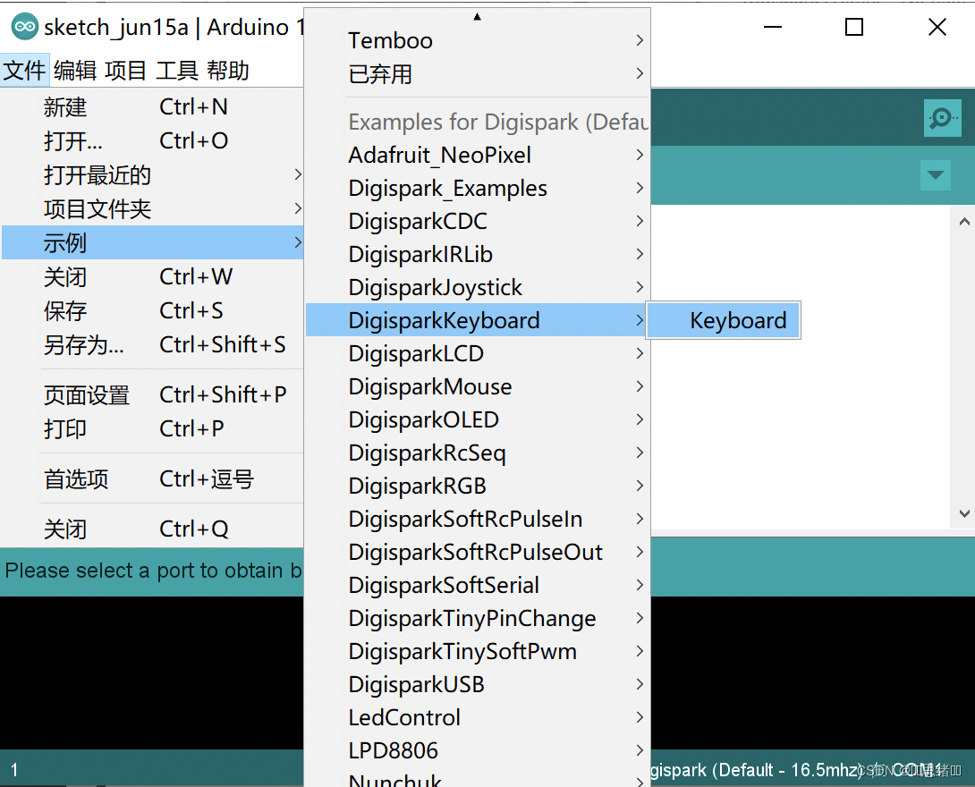This screenshot has height=787, width=975.
Task: Choose 关闭 Ctrl+Q quit entry
Action: [x=153, y=529]
